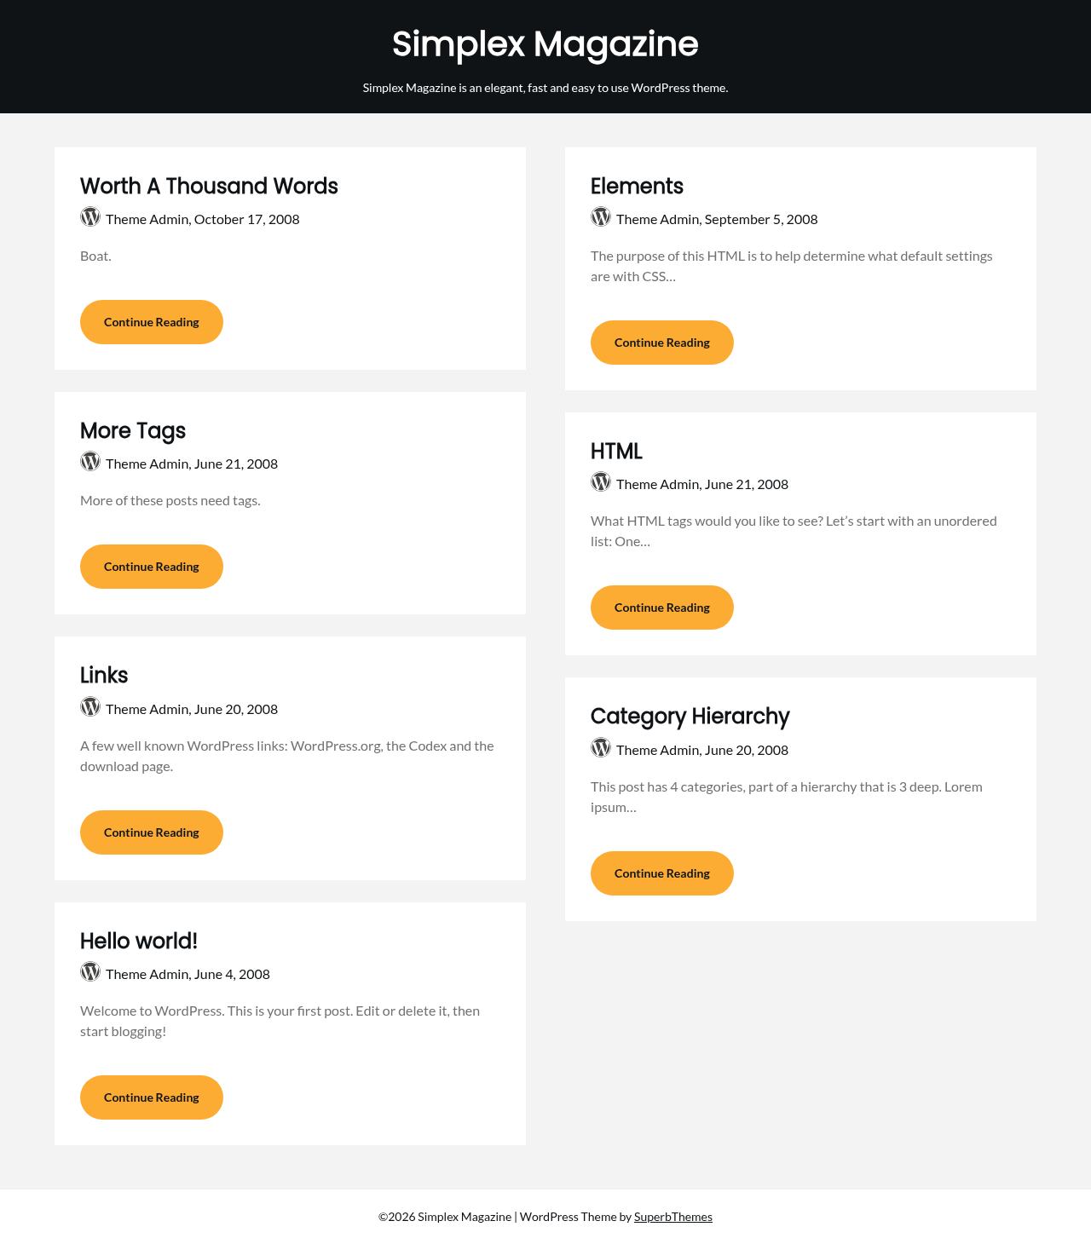This screenshot has width=1091, height=1244.
Task: Continue Reading the More Tags post
Action: 152,567
